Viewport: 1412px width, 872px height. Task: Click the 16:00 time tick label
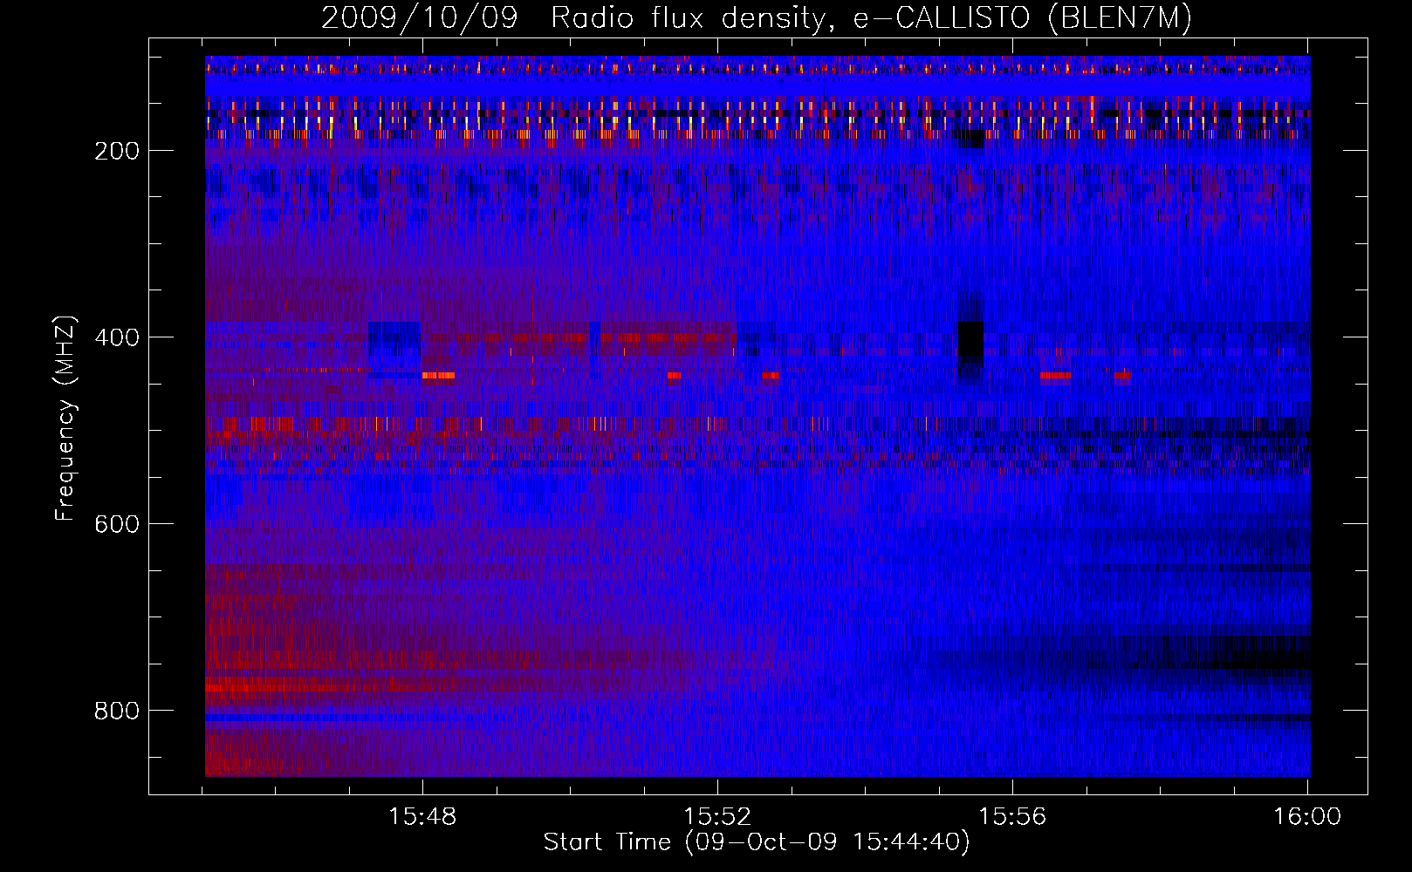coord(1307,816)
